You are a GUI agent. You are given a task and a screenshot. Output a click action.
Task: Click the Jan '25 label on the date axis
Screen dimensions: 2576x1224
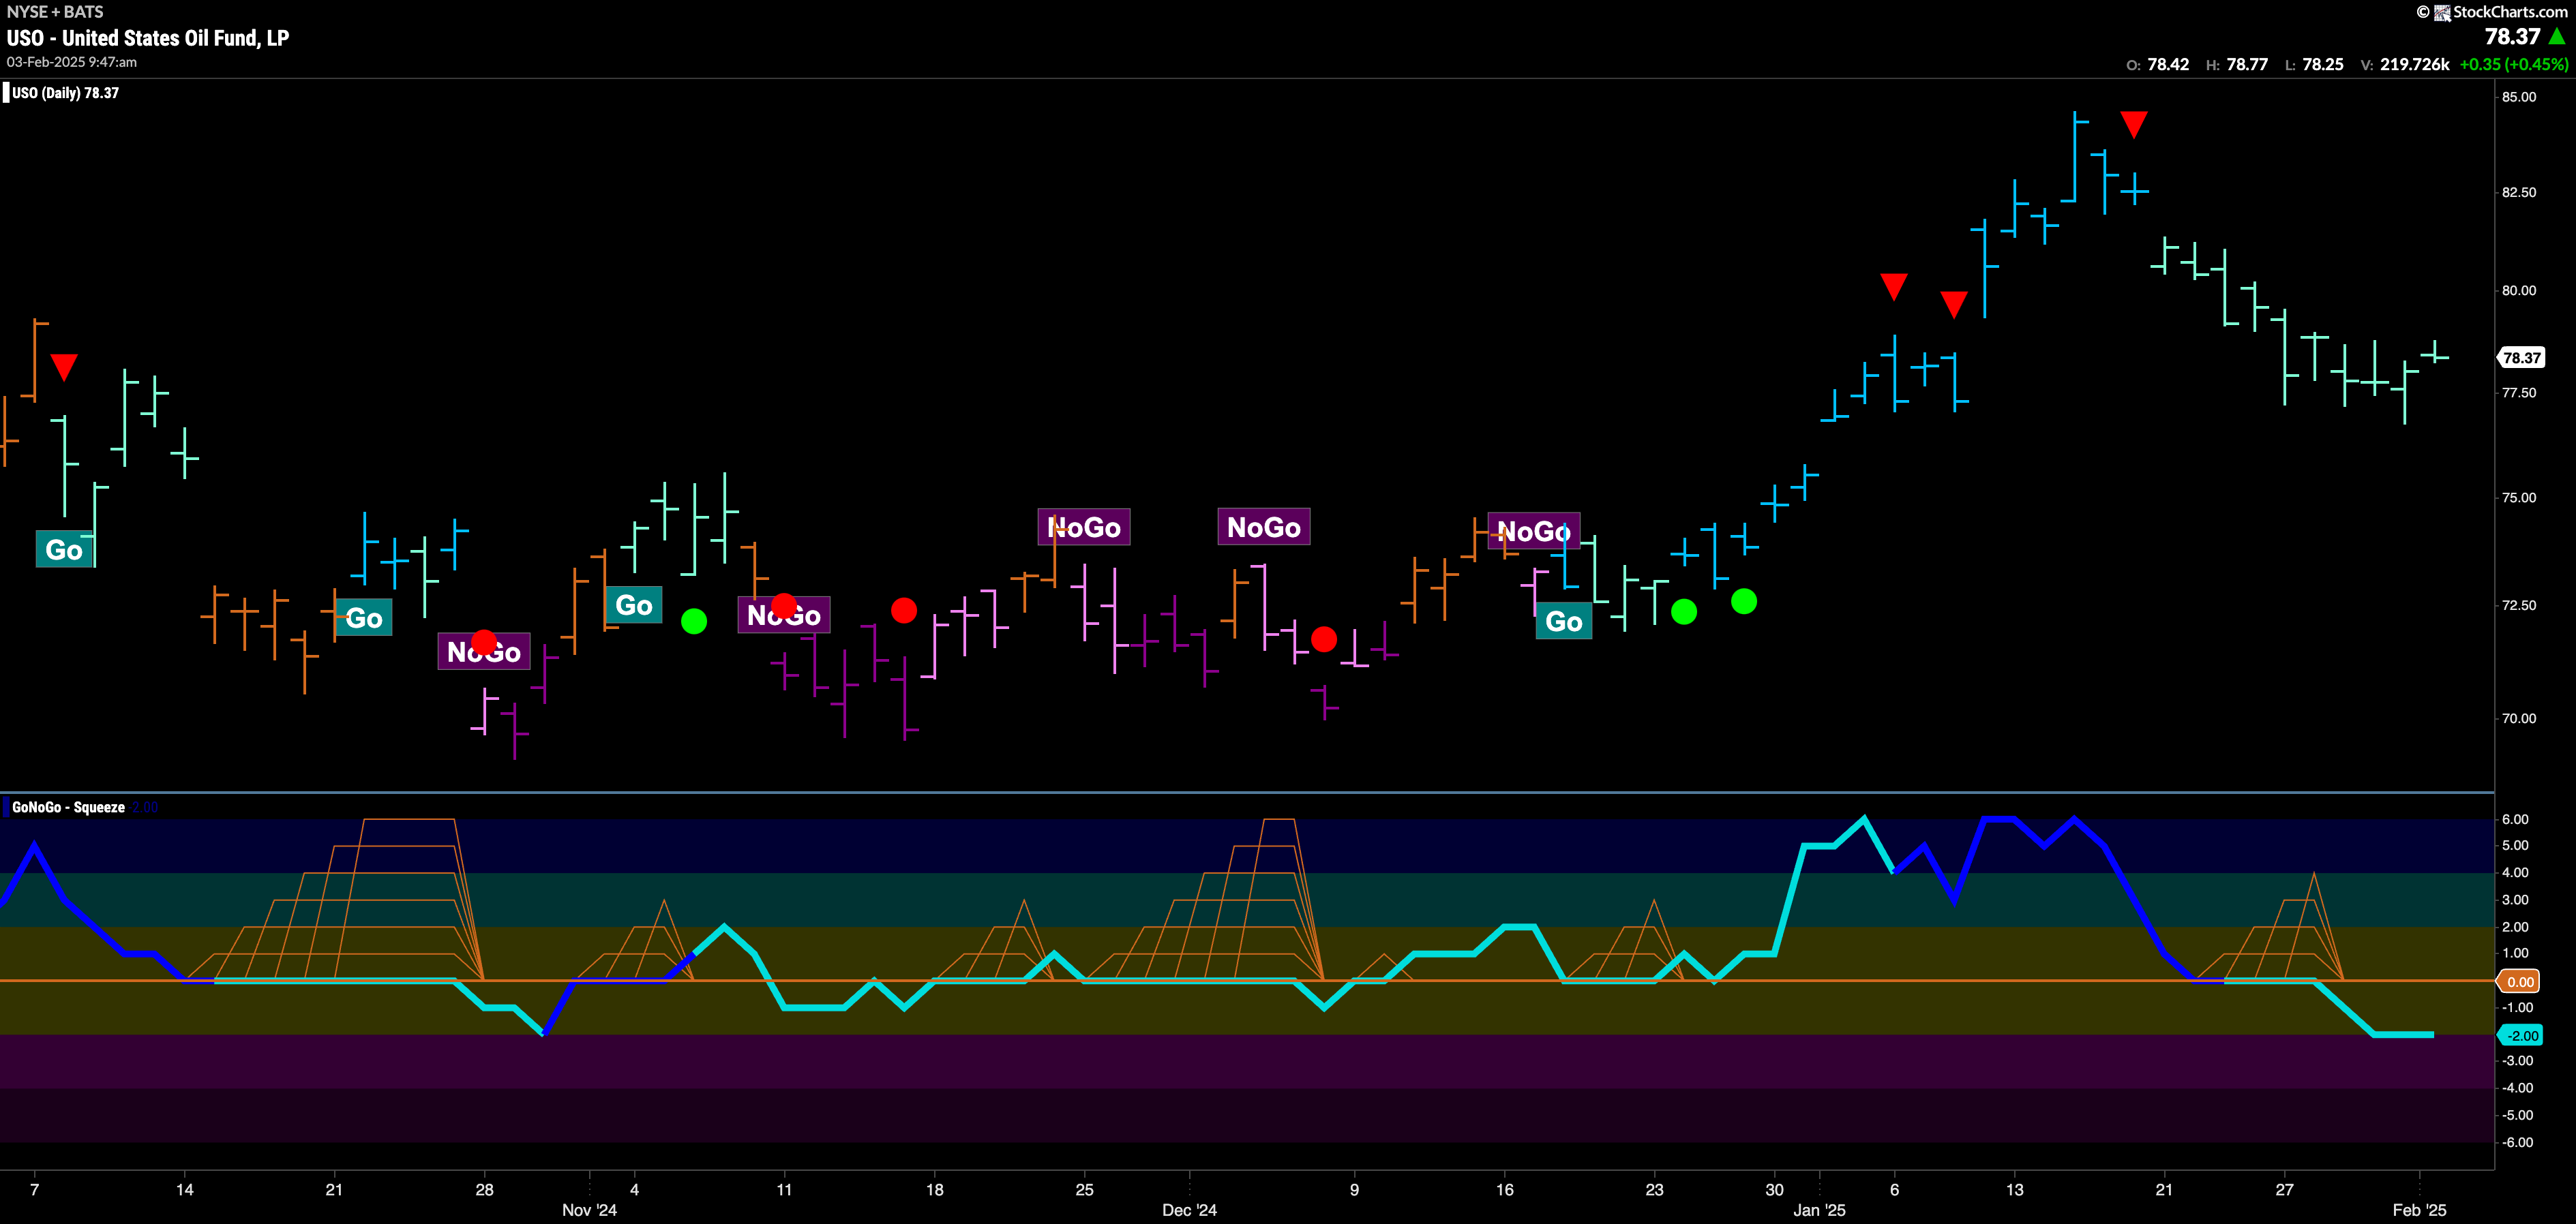pyautogui.click(x=1819, y=1210)
